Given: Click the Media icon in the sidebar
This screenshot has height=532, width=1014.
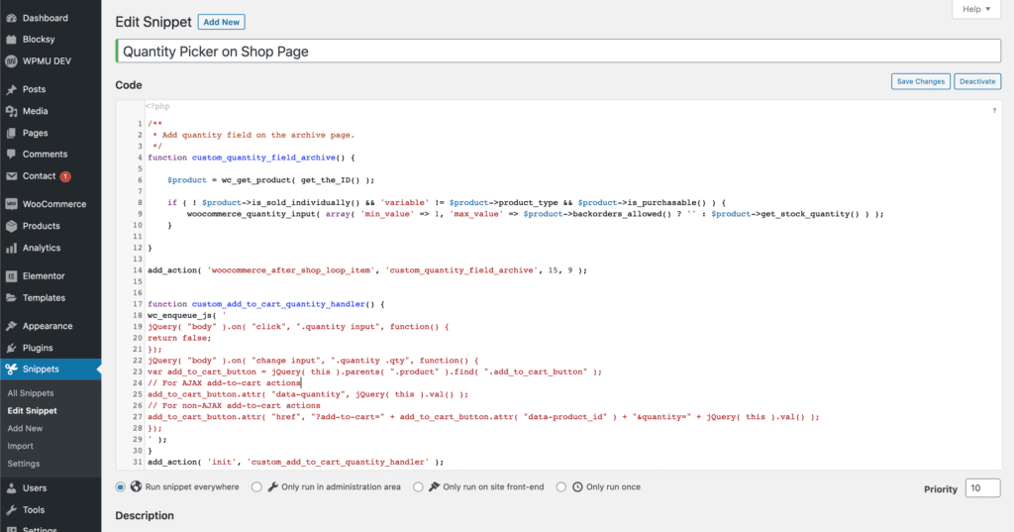Looking at the screenshot, I should pyautogui.click(x=11, y=111).
